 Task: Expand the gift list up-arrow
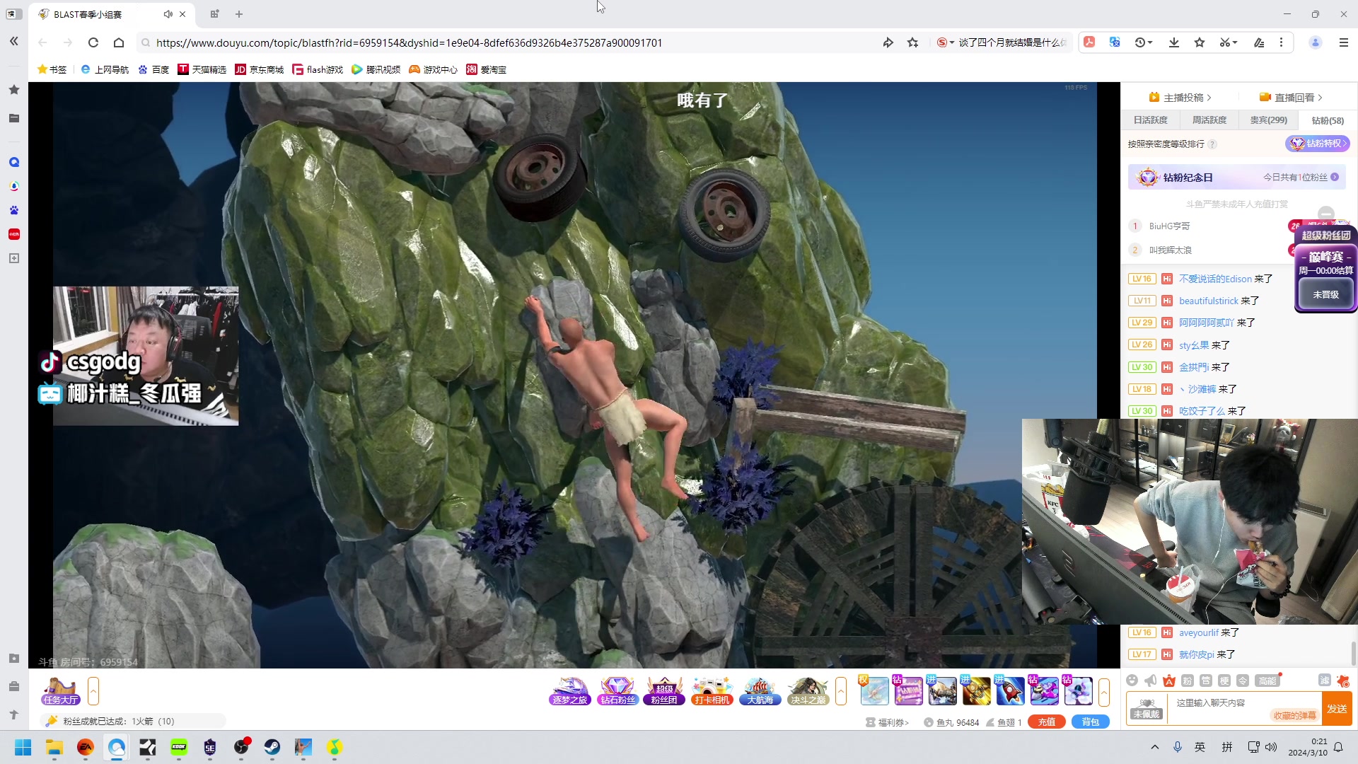coord(1104,691)
